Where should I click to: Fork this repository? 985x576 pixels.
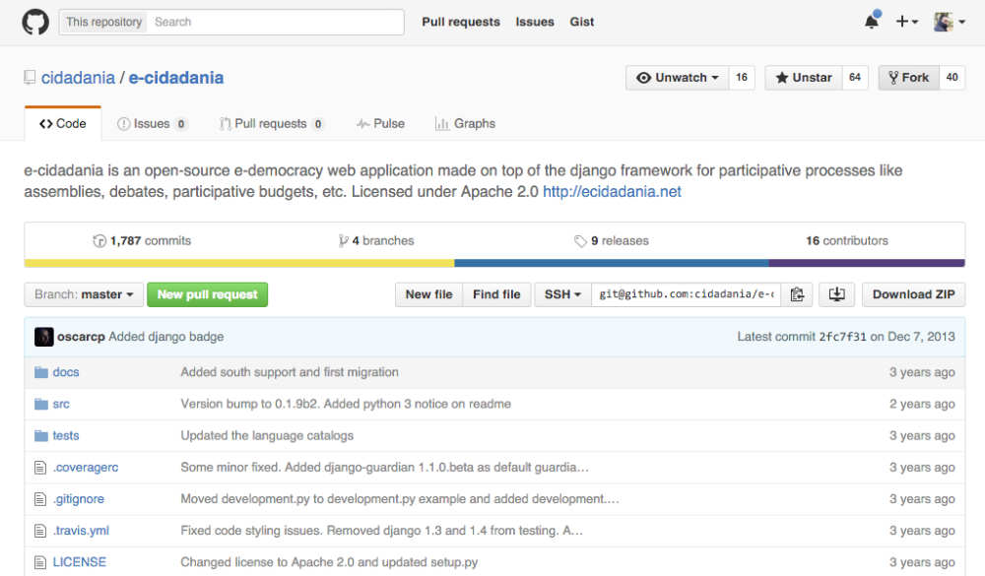click(x=907, y=78)
